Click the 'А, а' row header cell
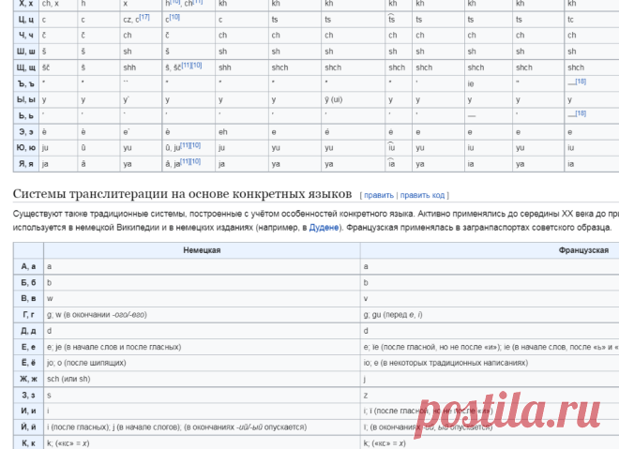 tap(28, 266)
